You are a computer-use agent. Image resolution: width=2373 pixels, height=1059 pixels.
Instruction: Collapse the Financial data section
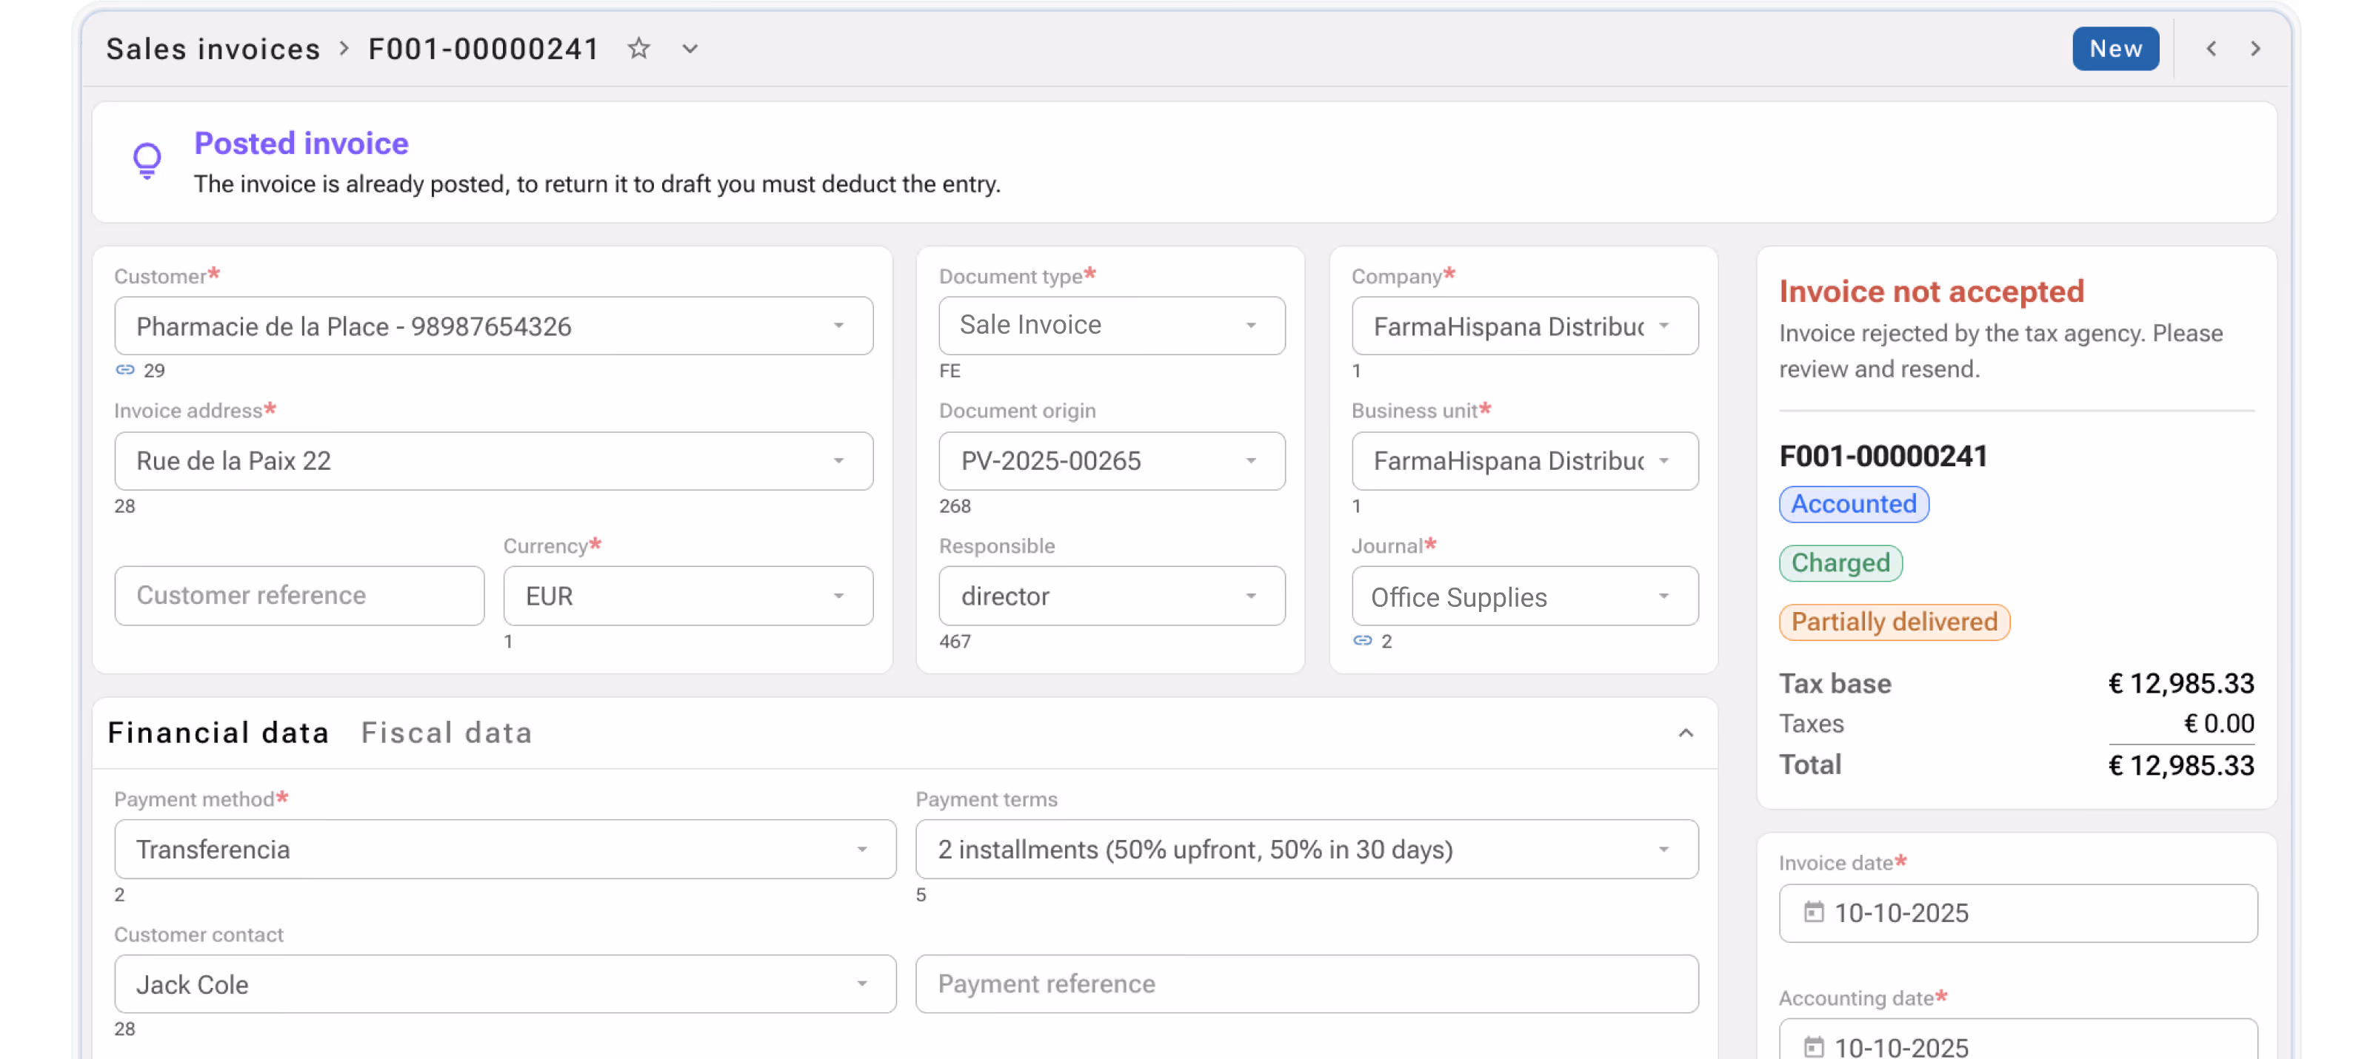1686,733
